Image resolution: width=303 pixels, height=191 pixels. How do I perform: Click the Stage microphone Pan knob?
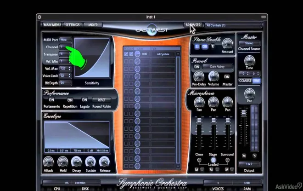pyautogui.click(x=213, y=102)
